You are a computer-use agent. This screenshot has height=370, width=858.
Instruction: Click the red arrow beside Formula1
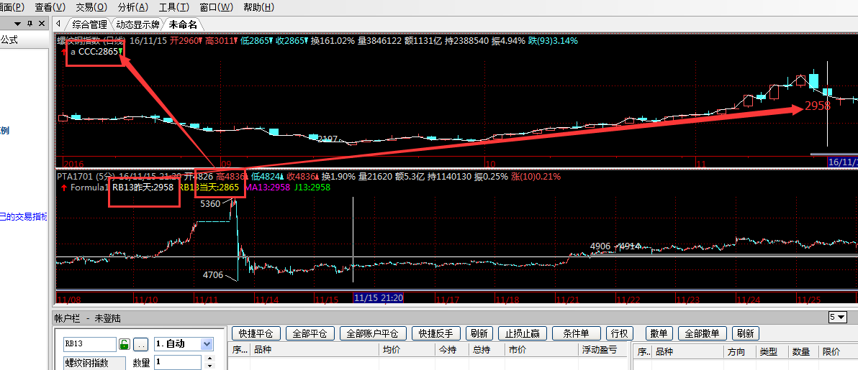[x=64, y=188]
